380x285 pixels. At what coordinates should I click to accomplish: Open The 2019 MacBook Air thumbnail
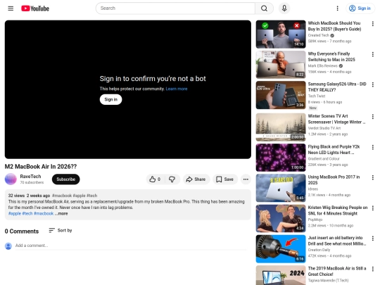point(281,275)
